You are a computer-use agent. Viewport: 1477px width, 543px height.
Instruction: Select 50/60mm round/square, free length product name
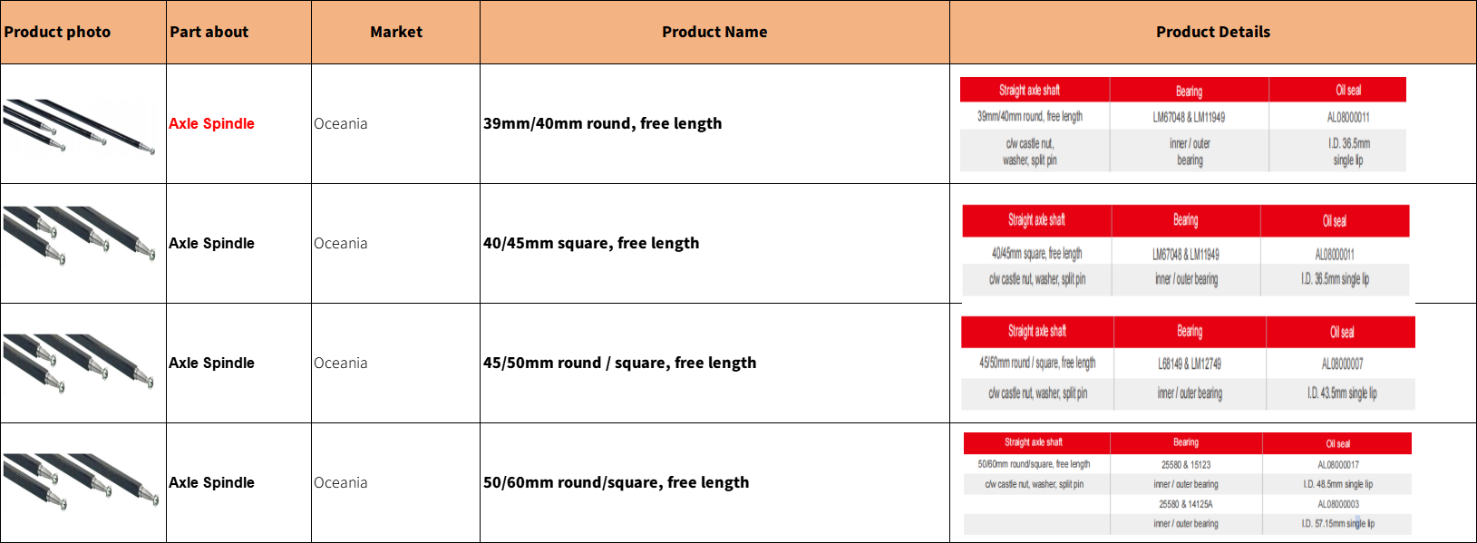click(616, 482)
